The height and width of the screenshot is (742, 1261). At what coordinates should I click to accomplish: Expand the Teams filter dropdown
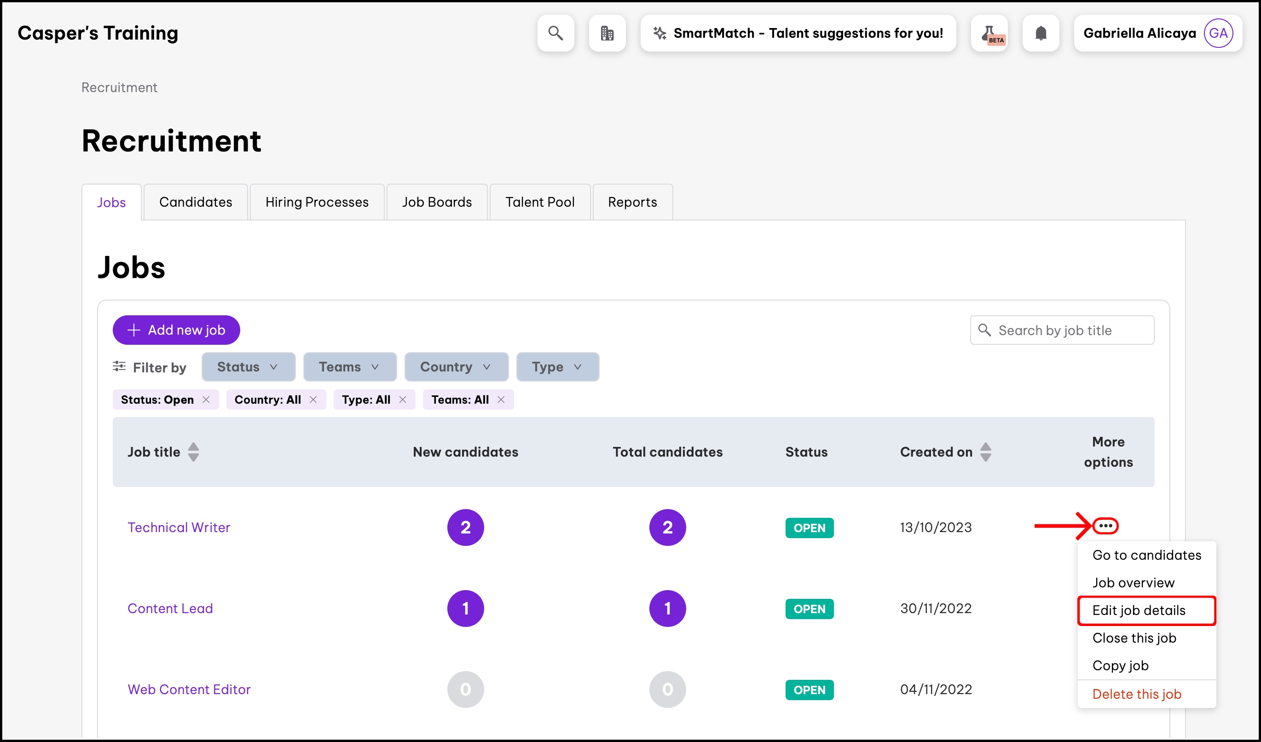(349, 367)
